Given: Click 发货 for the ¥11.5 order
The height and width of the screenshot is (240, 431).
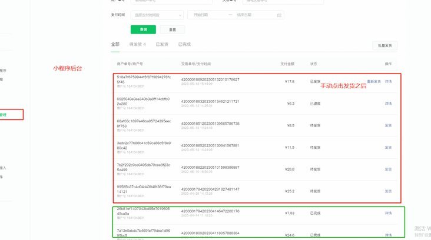Looking at the screenshot, I should pyautogui.click(x=388, y=148).
